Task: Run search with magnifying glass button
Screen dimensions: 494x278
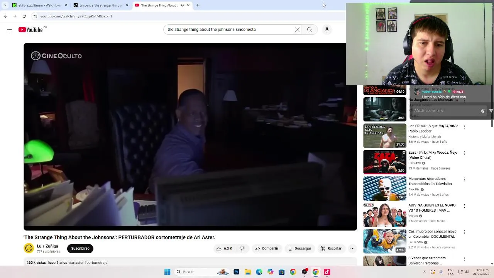Action: point(310,30)
